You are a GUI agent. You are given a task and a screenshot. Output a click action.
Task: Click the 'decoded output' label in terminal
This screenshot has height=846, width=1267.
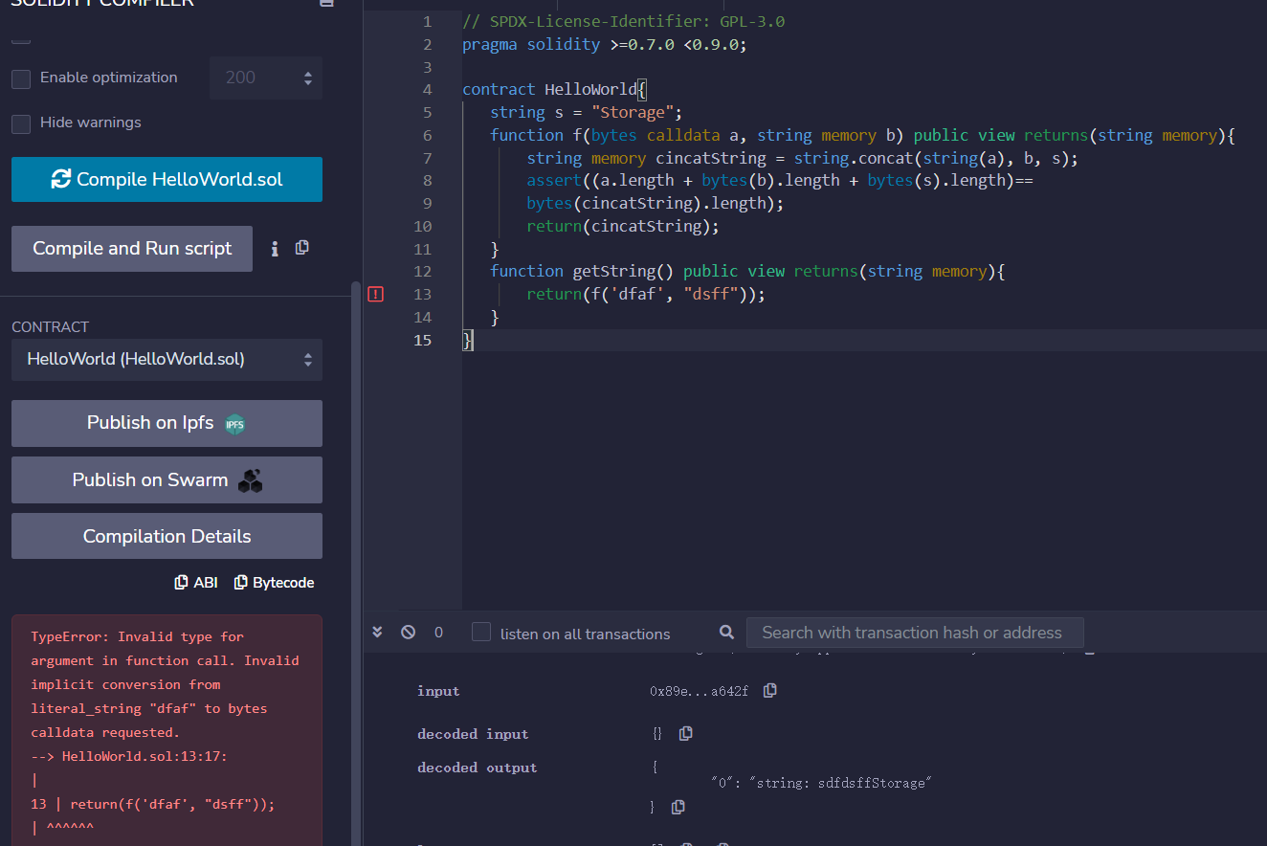pos(477,768)
